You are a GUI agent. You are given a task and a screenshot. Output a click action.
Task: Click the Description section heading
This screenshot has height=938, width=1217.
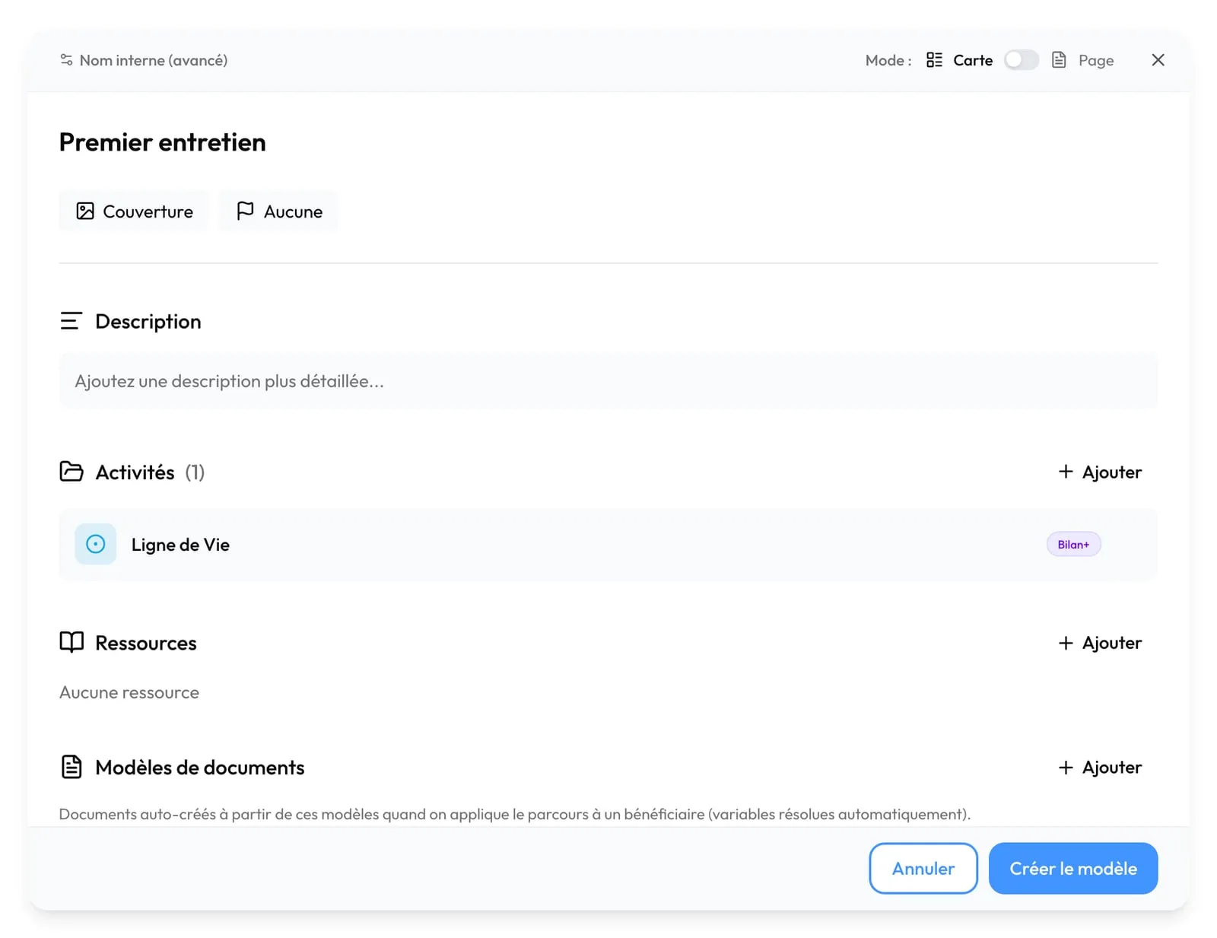pos(148,322)
